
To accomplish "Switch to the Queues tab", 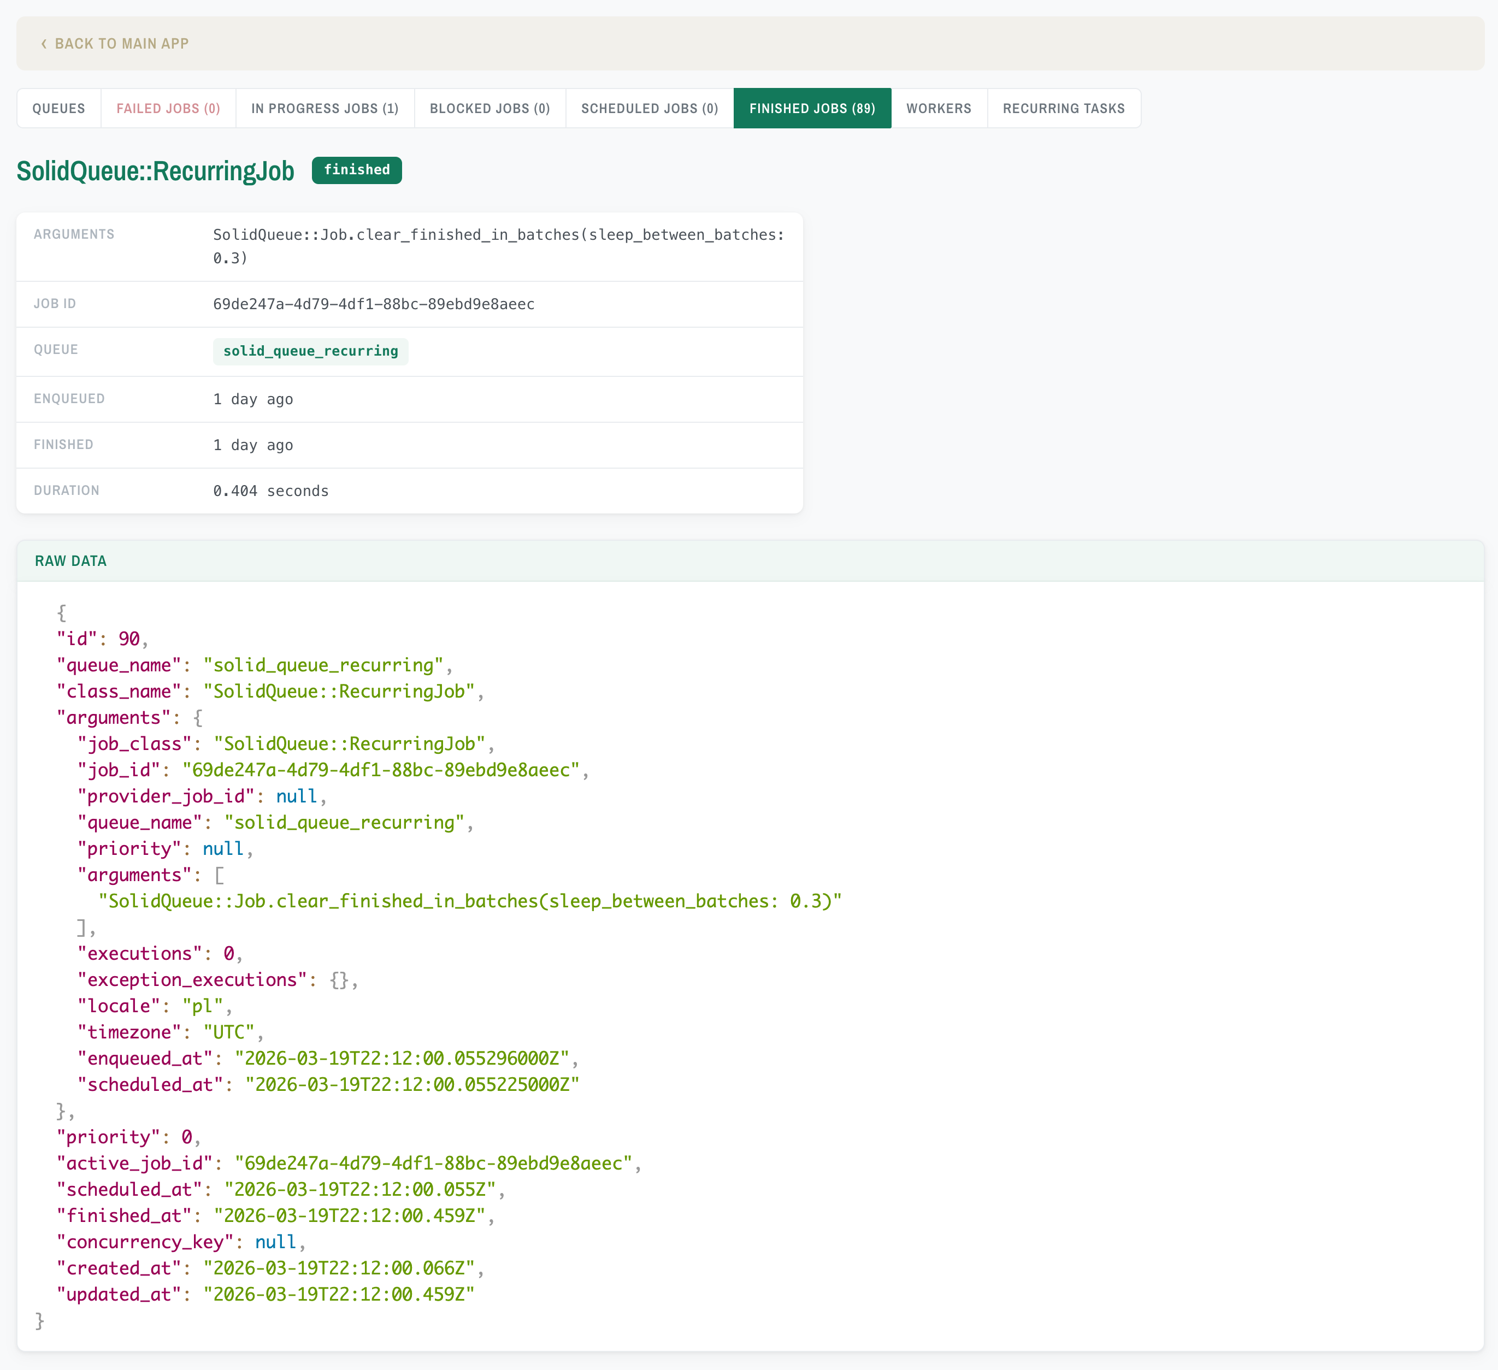I will point(58,108).
